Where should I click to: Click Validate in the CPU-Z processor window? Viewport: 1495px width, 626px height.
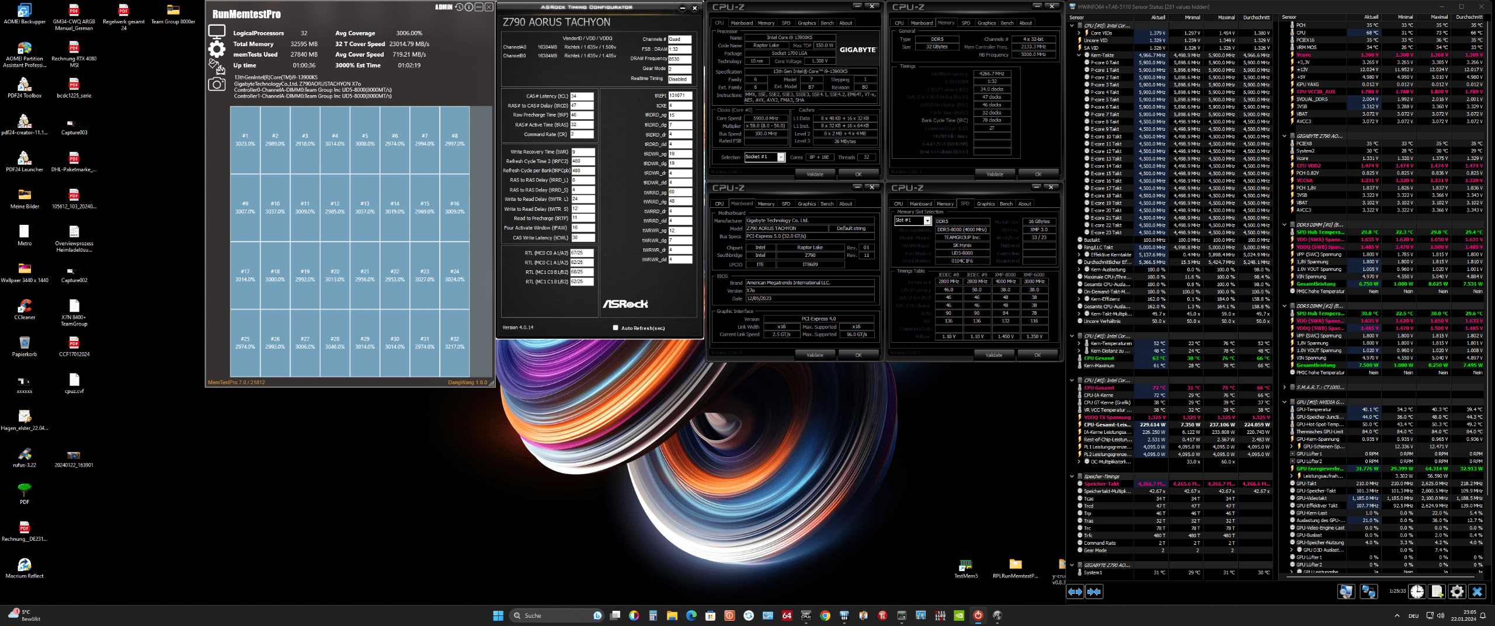click(x=815, y=174)
